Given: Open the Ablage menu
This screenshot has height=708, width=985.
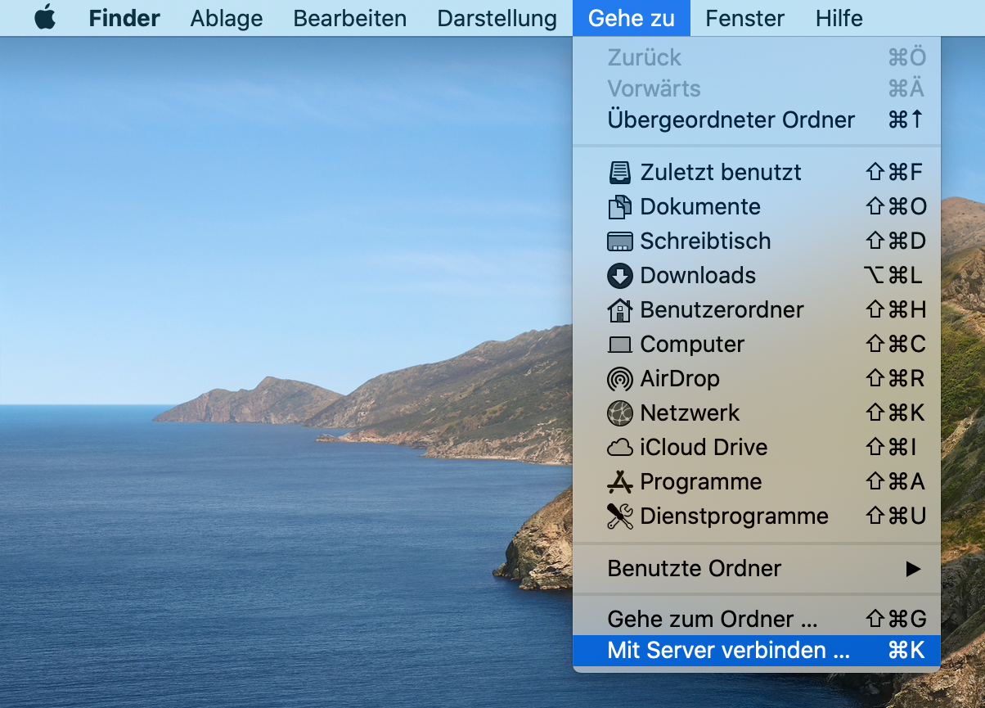Looking at the screenshot, I should pos(227,18).
